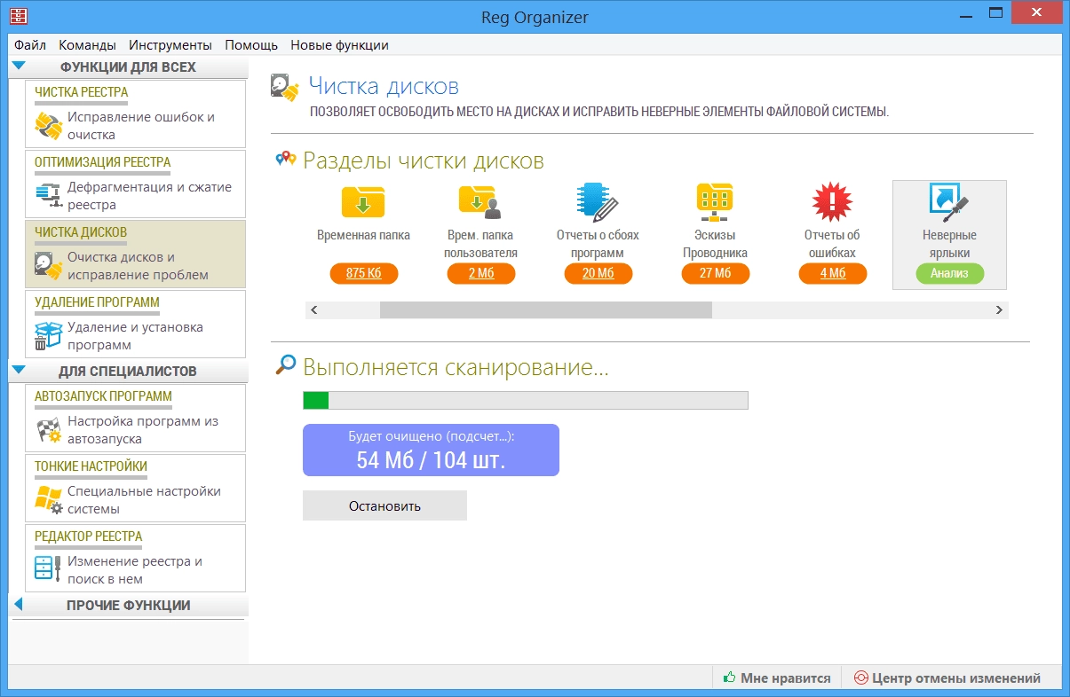Click the disk cleanup header icon
This screenshot has width=1070, height=697.
click(x=285, y=88)
